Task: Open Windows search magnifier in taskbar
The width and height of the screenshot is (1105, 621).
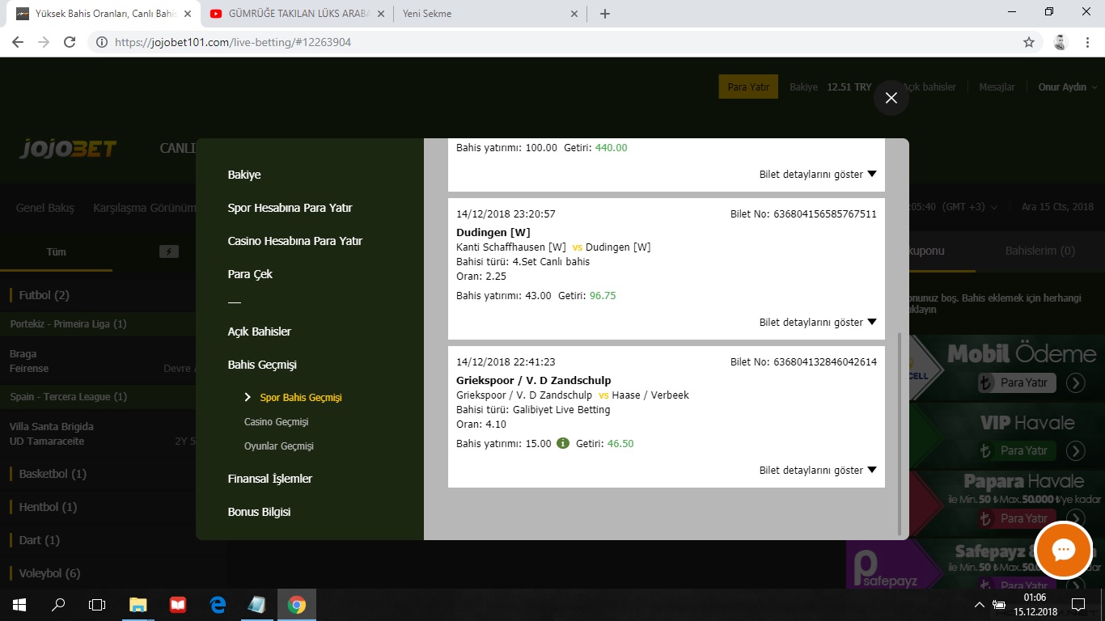Action: click(58, 604)
